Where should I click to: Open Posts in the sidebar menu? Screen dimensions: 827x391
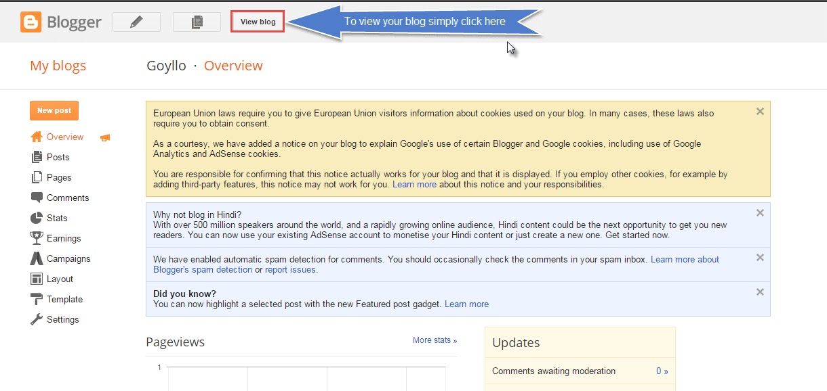pyautogui.click(x=58, y=157)
